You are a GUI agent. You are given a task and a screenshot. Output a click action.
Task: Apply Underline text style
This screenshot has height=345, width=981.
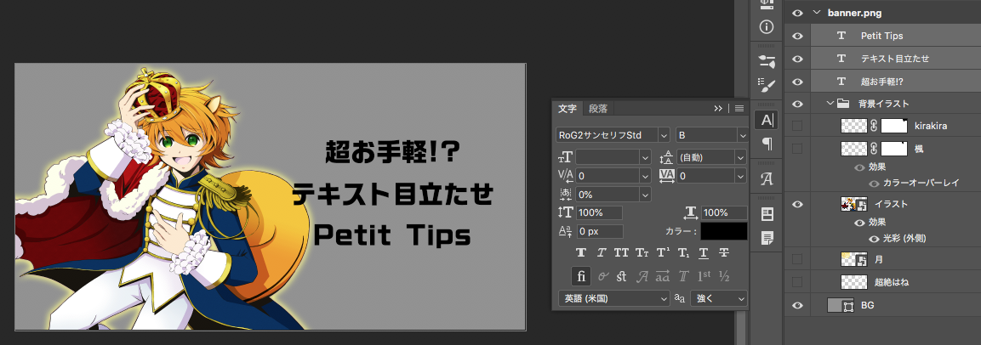[x=704, y=252]
